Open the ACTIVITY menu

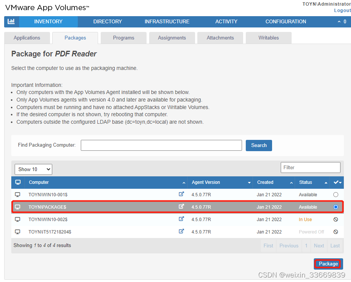[226, 21]
